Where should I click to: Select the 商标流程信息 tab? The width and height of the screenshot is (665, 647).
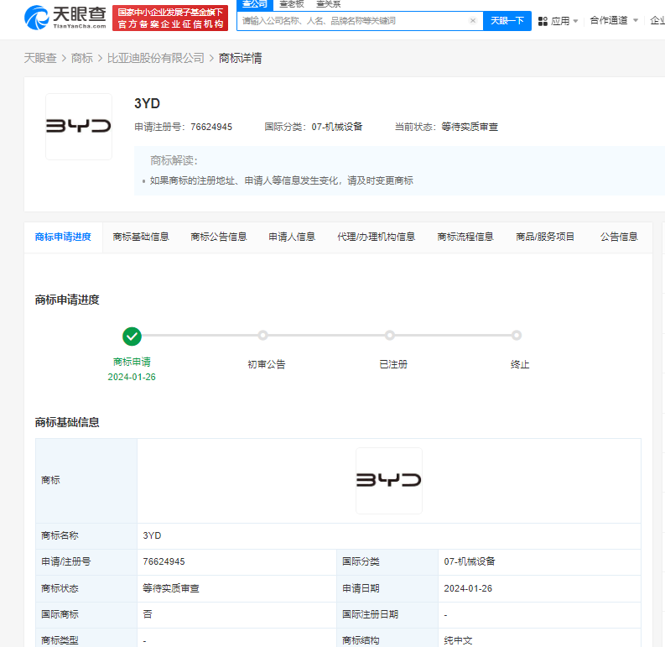(x=465, y=237)
